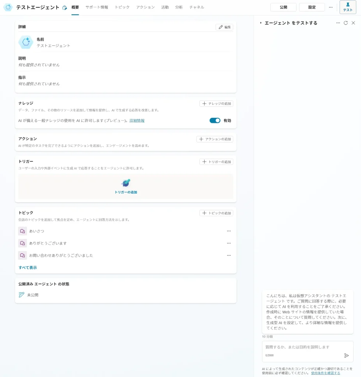Screen dimensions: 361x377
Task: Toggle the general knowledge 有効 switch
Action: coord(215,120)
